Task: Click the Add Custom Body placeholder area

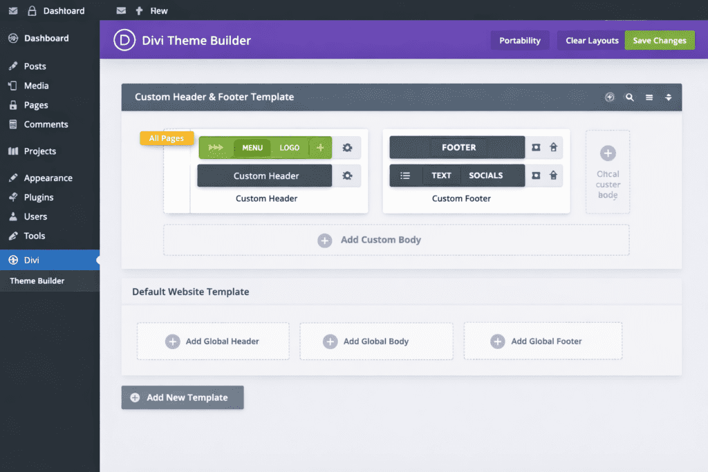Action: pyautogui.click(x=395, y=240)
